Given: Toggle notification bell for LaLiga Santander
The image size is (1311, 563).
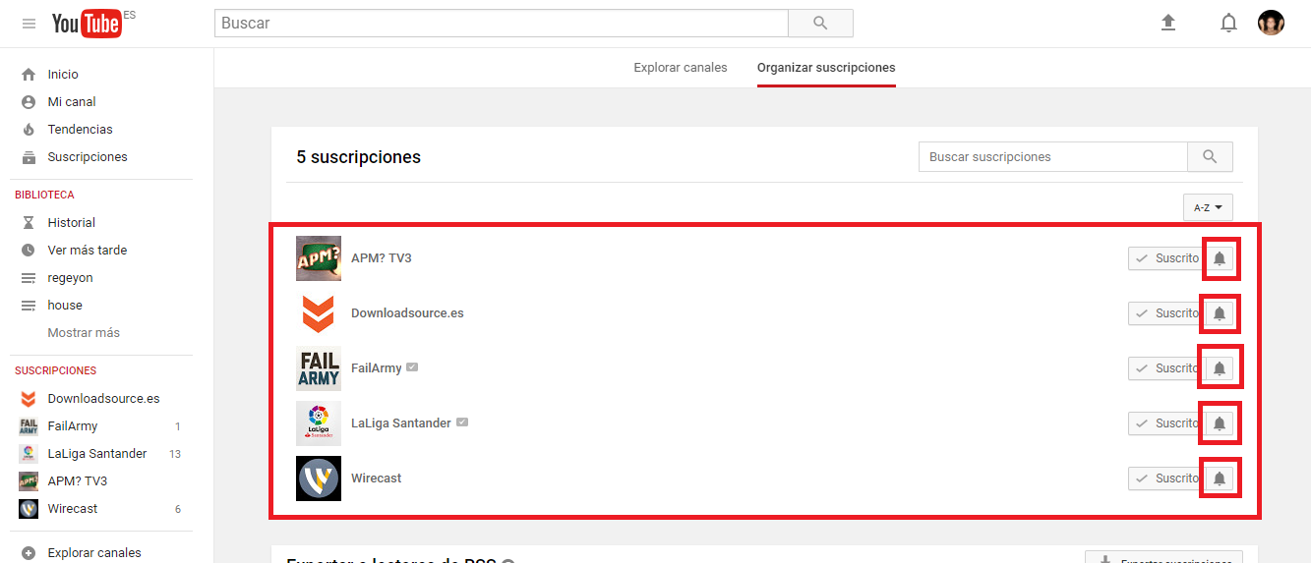Looking at the screenshot, I should point(1220,423).
